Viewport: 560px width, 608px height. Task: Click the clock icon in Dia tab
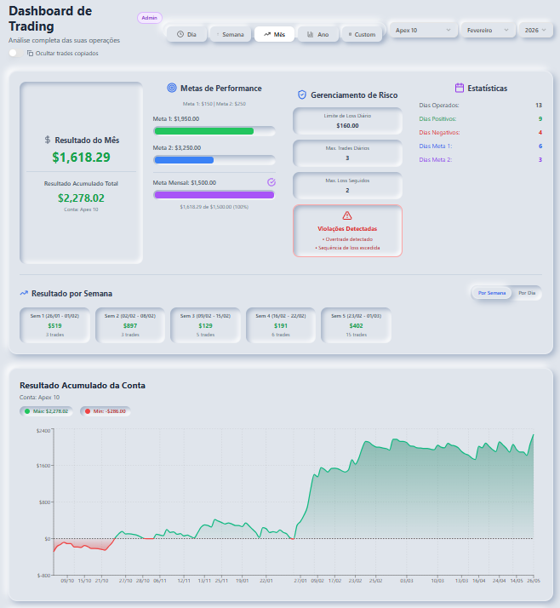pos(180,35)
